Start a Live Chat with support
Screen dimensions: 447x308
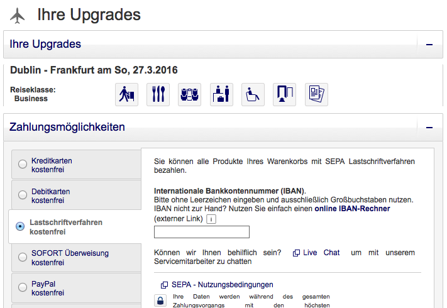pos(321,253)
